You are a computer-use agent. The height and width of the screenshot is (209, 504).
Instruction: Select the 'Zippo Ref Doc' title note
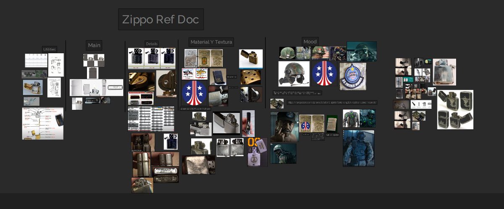161,19
